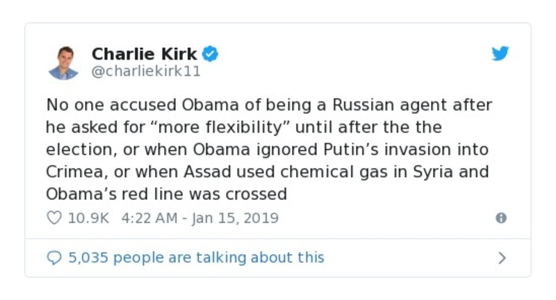The width and height of the screenshot is (556, 300).
Task: Click the "Charlie Kirk" display name
Action: click(x=145, y=53)
